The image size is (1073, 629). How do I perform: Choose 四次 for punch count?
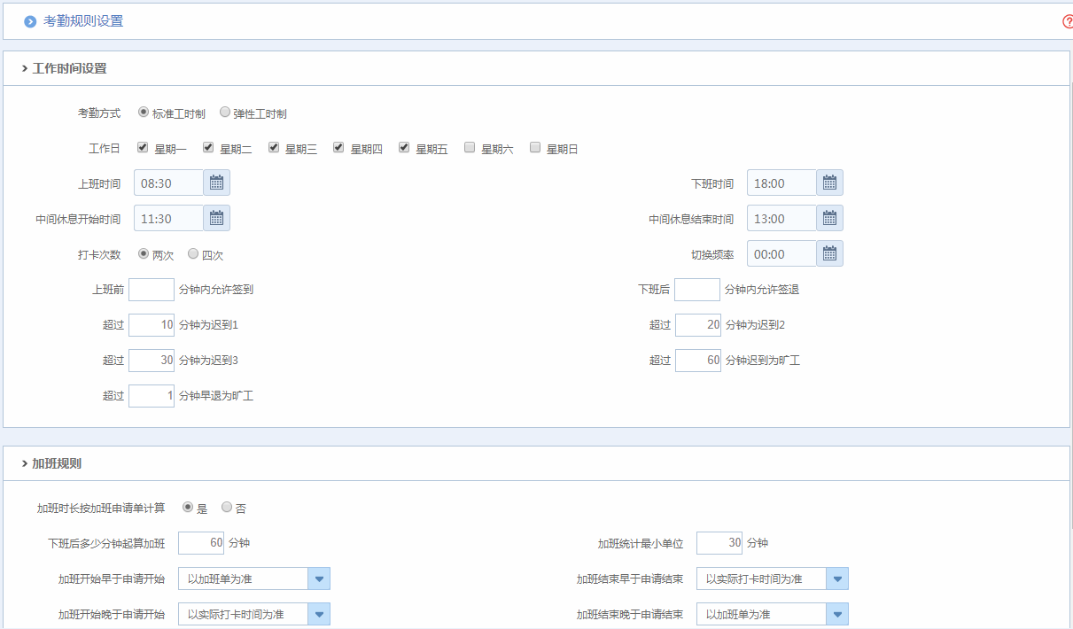193,254
